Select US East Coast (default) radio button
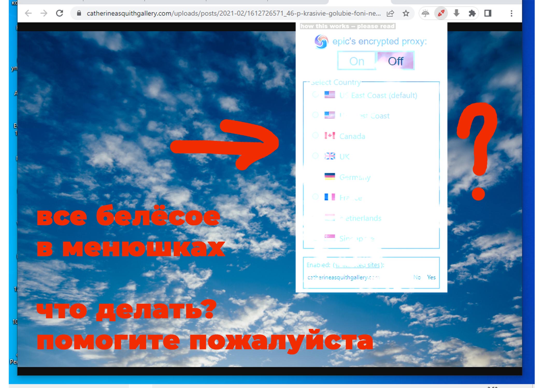The height and width of the screenshot is (388, 544). coord(315,94)
